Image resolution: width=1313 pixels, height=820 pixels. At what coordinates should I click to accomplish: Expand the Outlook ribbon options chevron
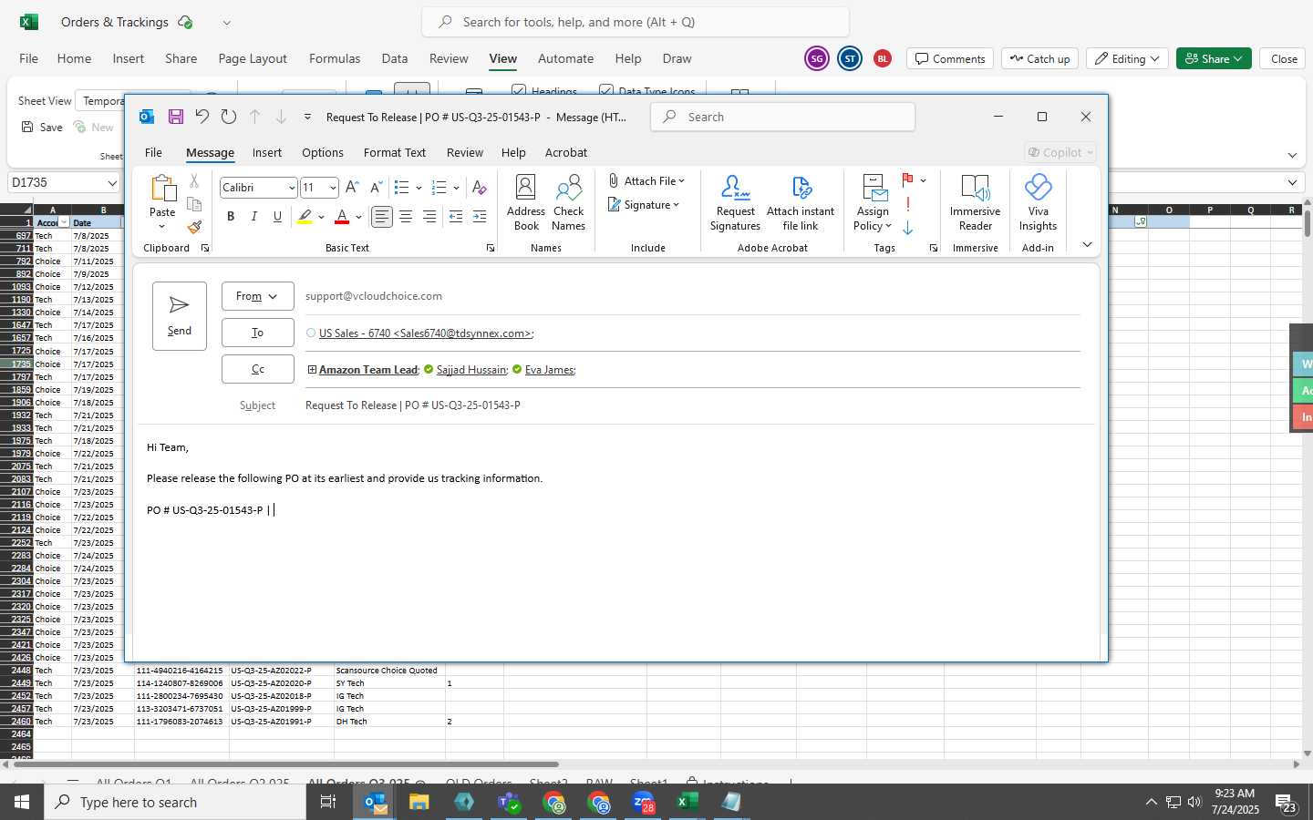click(1087, 245)
